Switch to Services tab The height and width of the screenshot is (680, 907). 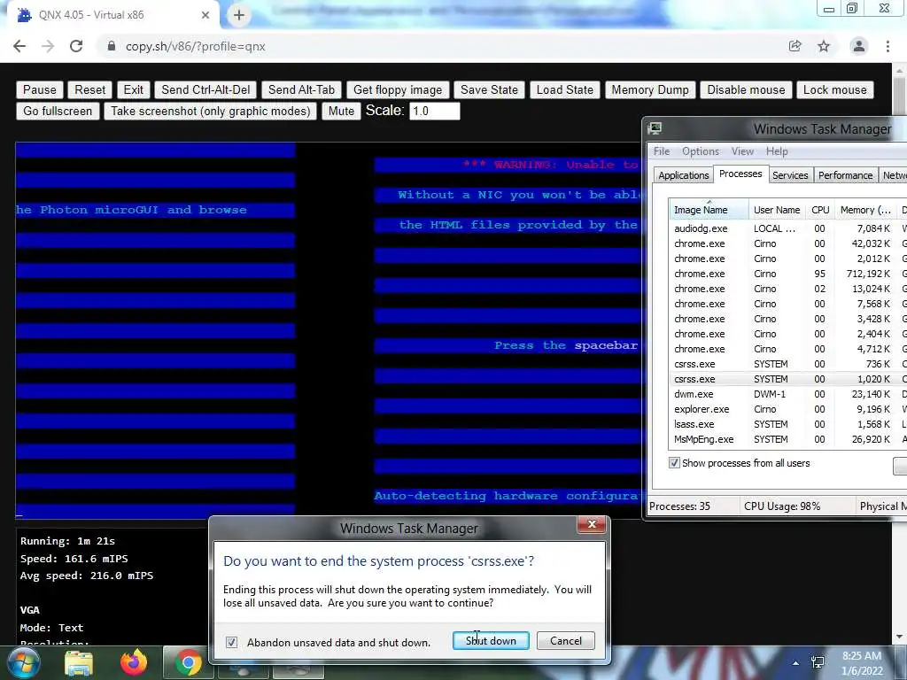click(x=790, y=175)
